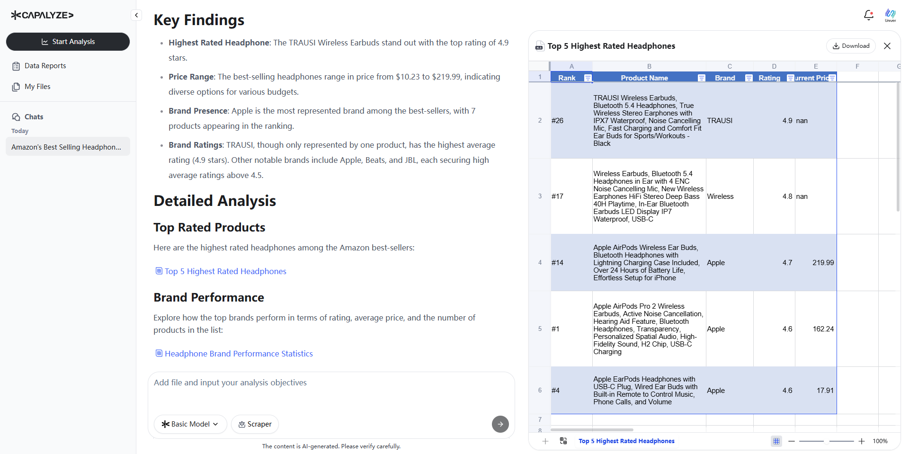The image size is (909, 454).
Task: Click the add sheet plus icon
Action: [545, 441]
